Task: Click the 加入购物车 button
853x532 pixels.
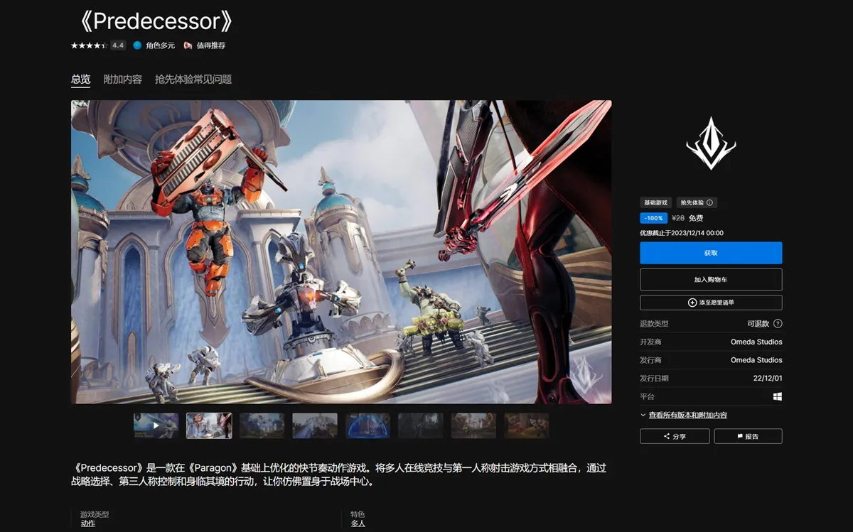Action: click(711, 280)
